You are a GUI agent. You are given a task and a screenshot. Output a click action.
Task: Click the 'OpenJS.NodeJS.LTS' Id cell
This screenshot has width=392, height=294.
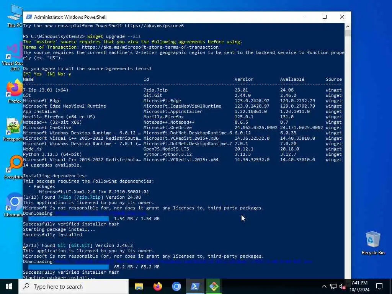click(x=166, y=149)
